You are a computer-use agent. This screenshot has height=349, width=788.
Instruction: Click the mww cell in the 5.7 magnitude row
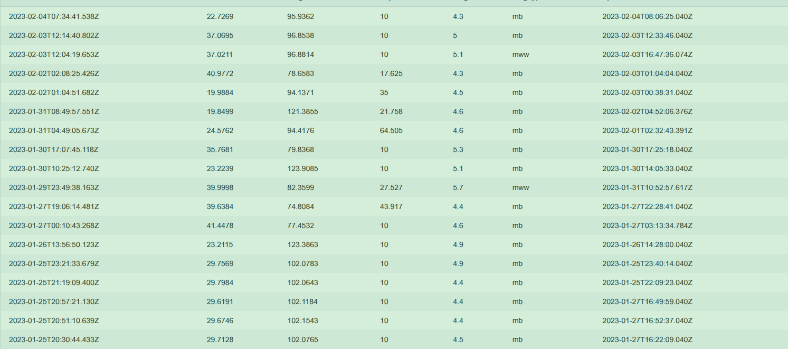(520, 187)
